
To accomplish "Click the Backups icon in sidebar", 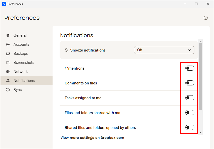I will pos(8,54).
